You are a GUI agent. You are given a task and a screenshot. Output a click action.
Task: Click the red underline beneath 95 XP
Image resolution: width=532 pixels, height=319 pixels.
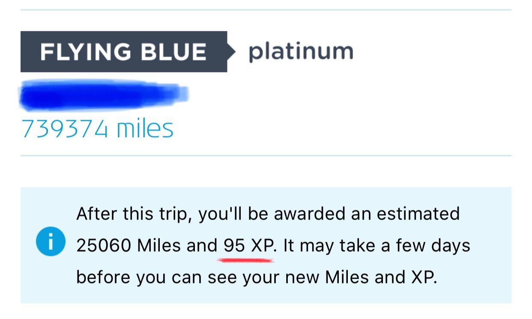(245, 260)
